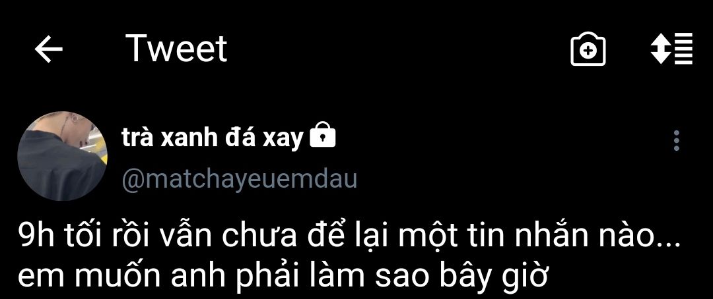The width and height of the screenshot is (713, 299).
Task: Open trà xanh đá xay's profile picture
Action: 62,156
